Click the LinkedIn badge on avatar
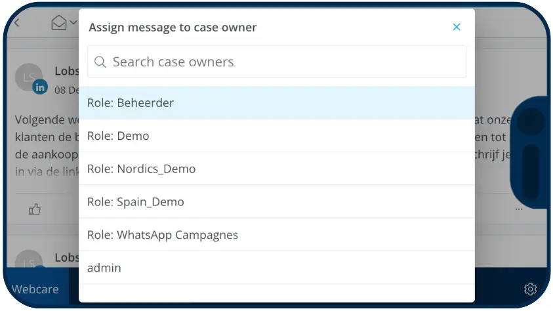The image size is (553, 311). (41, 87)
